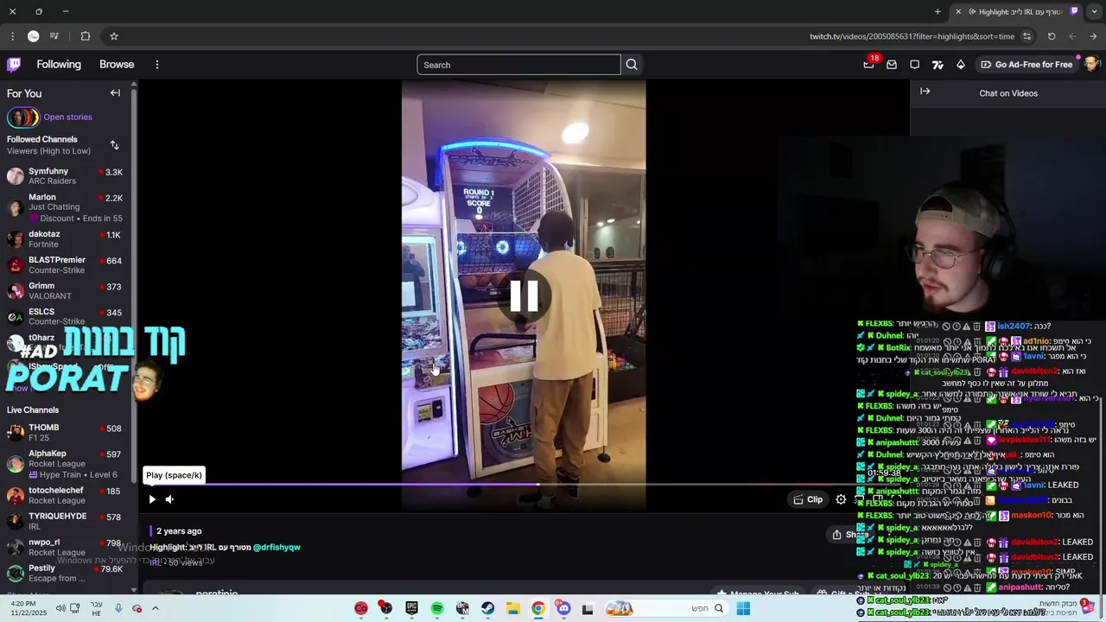
Task: Open Marlon Just Chatting channel
Action: pos(65,207)
